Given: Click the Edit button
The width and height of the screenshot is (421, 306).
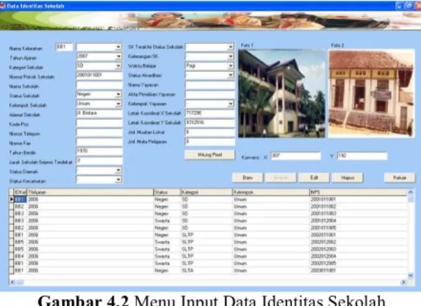Looking at the screenshot, I should (314, 178).
